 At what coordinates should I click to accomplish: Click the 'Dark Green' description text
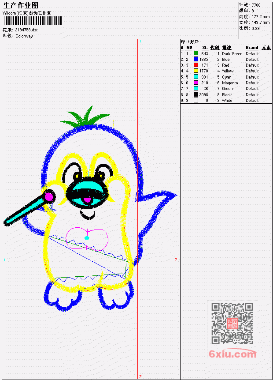pyautogui.click(x=232, y=53)
